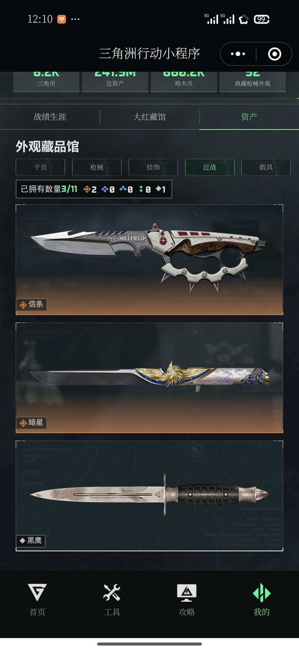The image size is (299, 650).
Task: Click the white rarity count icon
Action: [x=159, y=189]
